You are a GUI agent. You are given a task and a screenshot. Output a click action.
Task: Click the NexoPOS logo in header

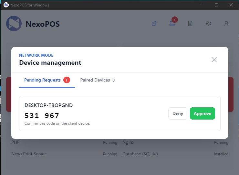[14, 24]
